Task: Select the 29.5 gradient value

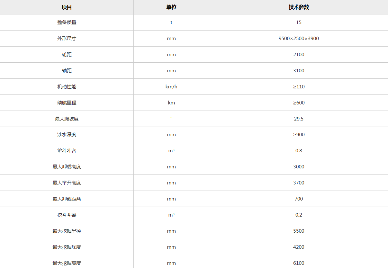Action: coord(299,119)
